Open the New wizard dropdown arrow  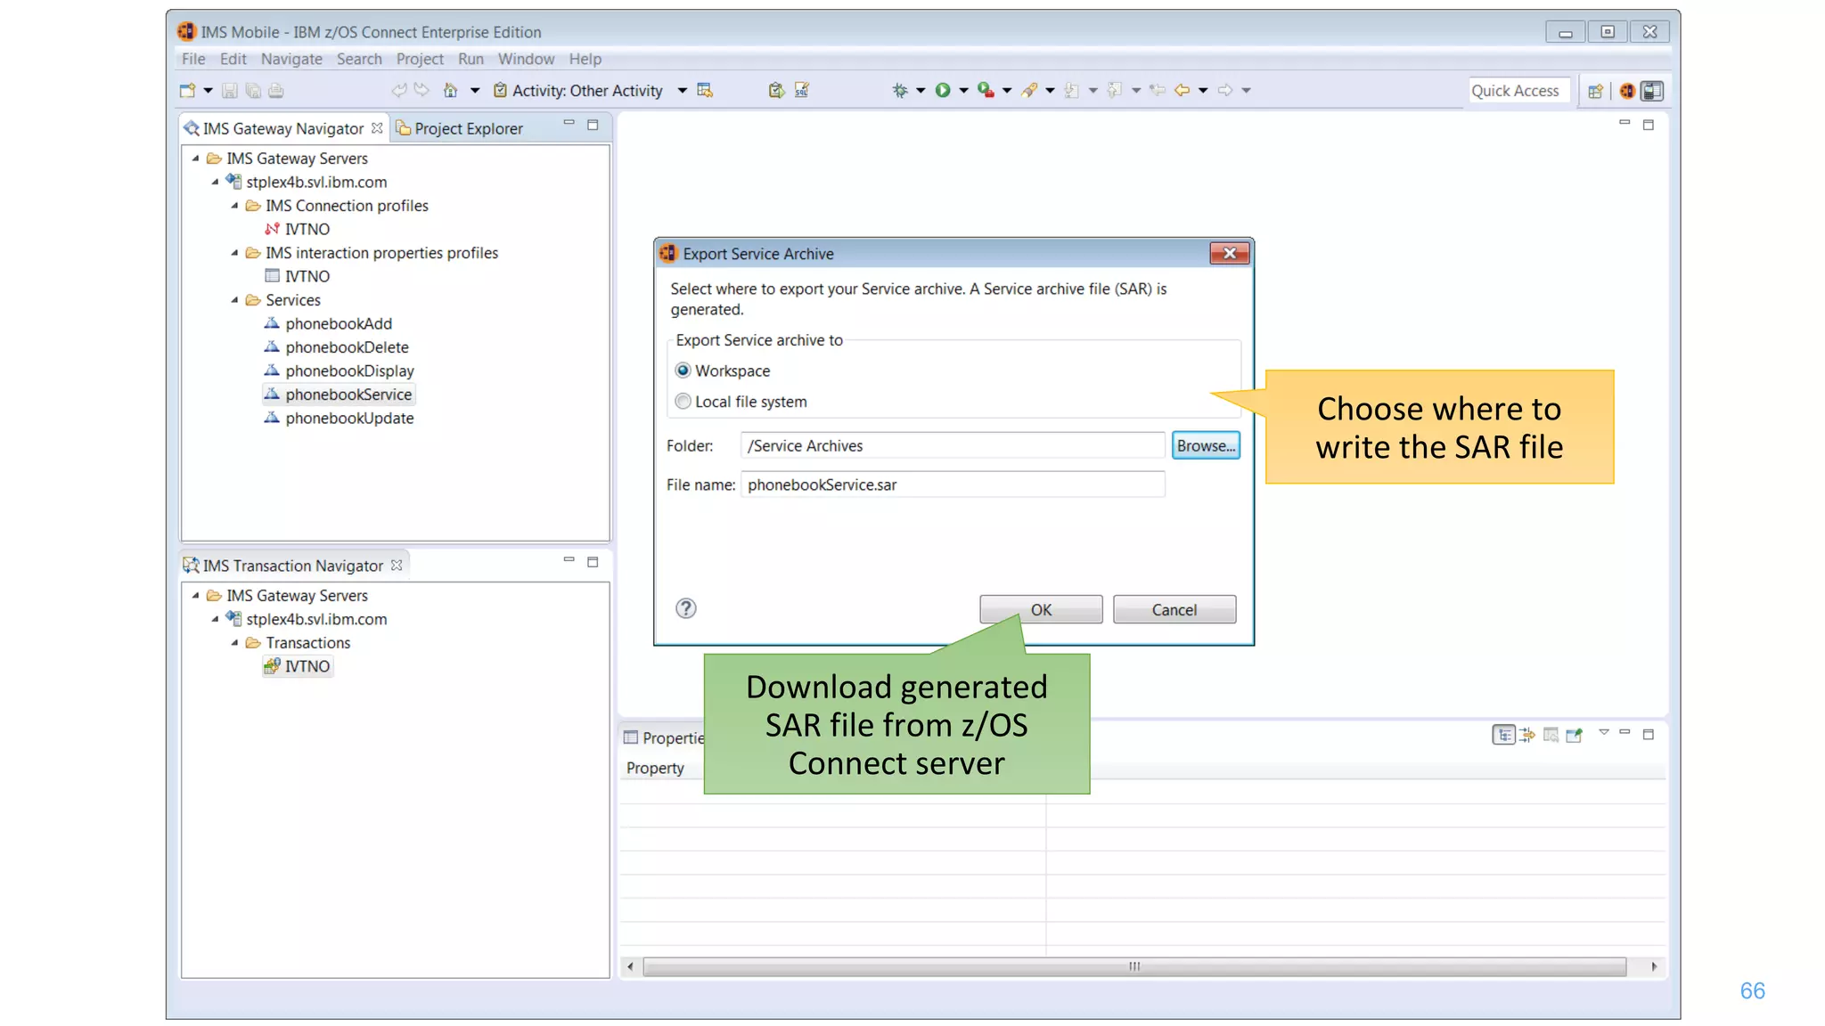point(208,90)
